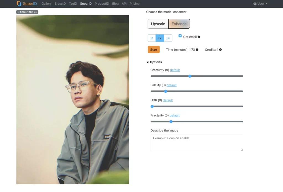This screenshot has height=192, width=283.
Task: Select the x4 scale option
Action: coord(168,38)
